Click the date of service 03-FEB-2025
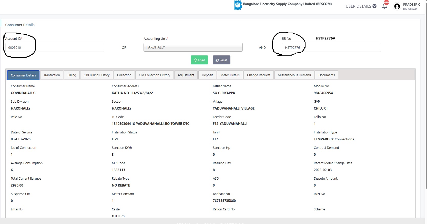 [x=21, y=139]
